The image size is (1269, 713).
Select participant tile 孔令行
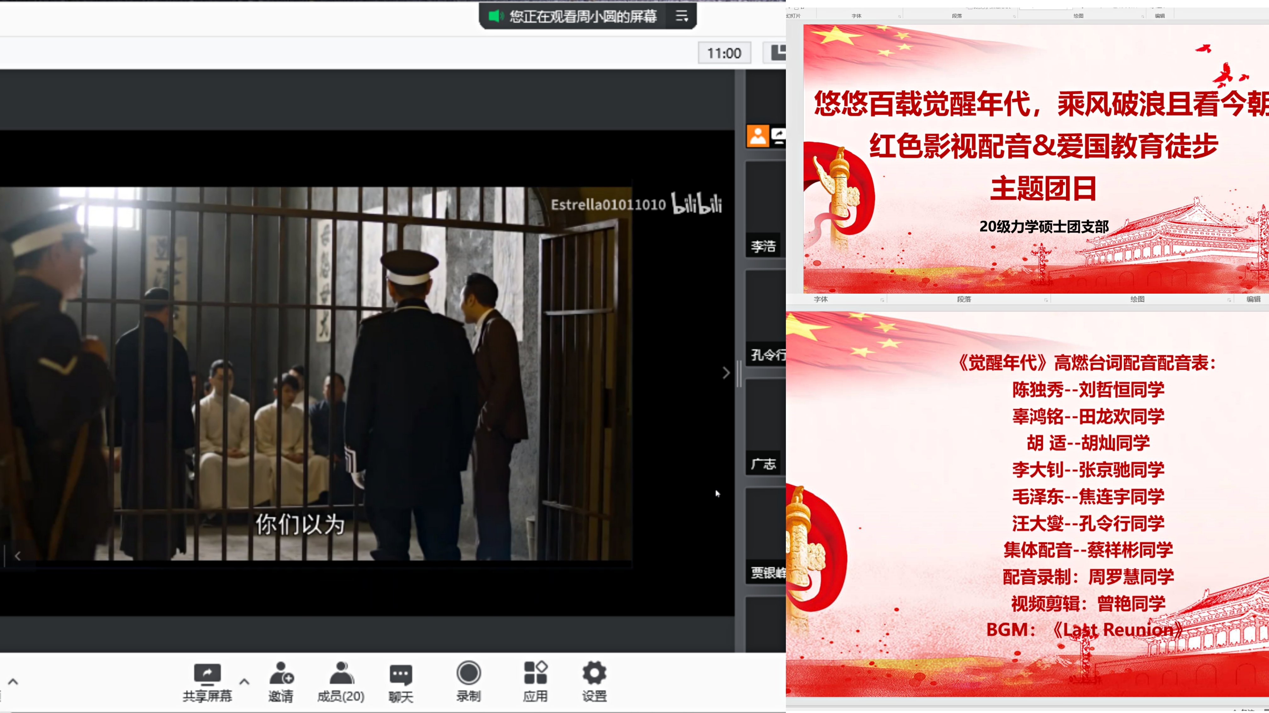coord(765,318)
